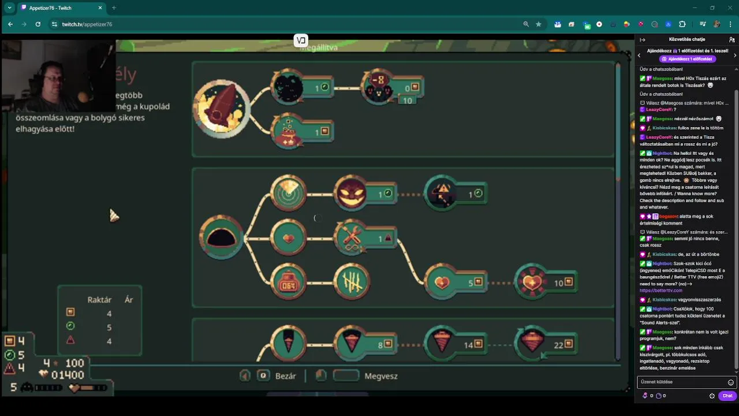Click Maegoss username in nézzél nézőszámot message

[663, 118]
